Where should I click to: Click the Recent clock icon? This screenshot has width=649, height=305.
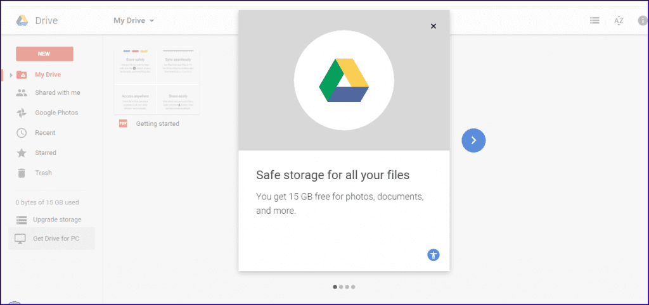click(x=22, y=133)
